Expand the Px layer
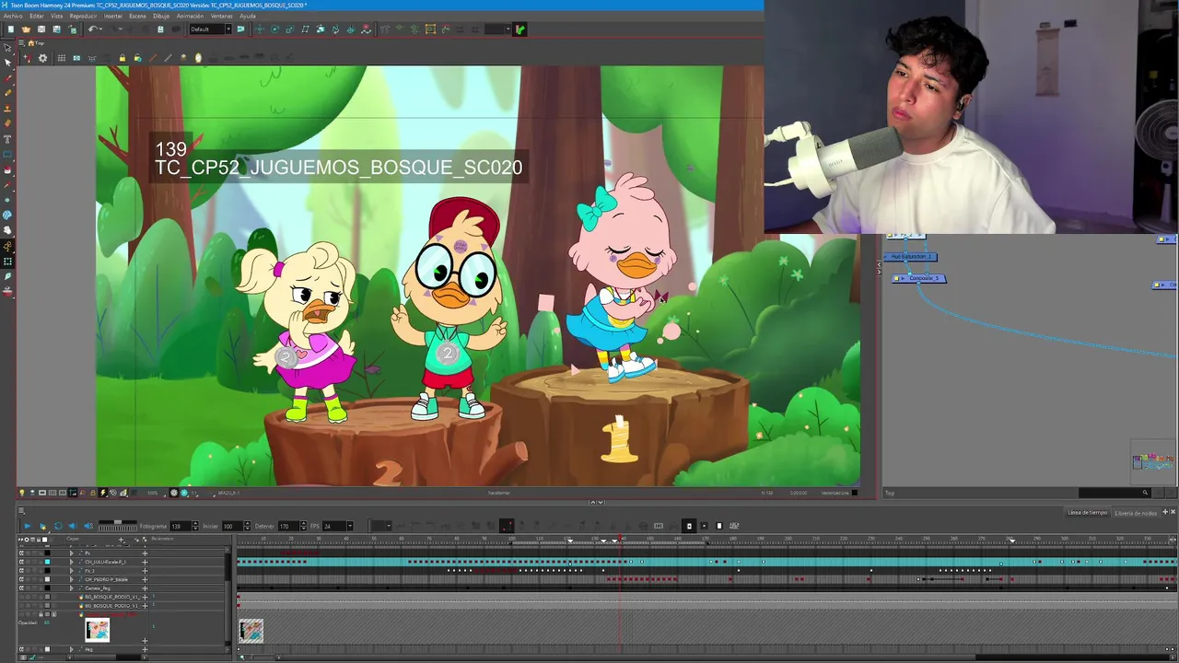This screenshot has width=1179, height=663. (x=72, y=553)
